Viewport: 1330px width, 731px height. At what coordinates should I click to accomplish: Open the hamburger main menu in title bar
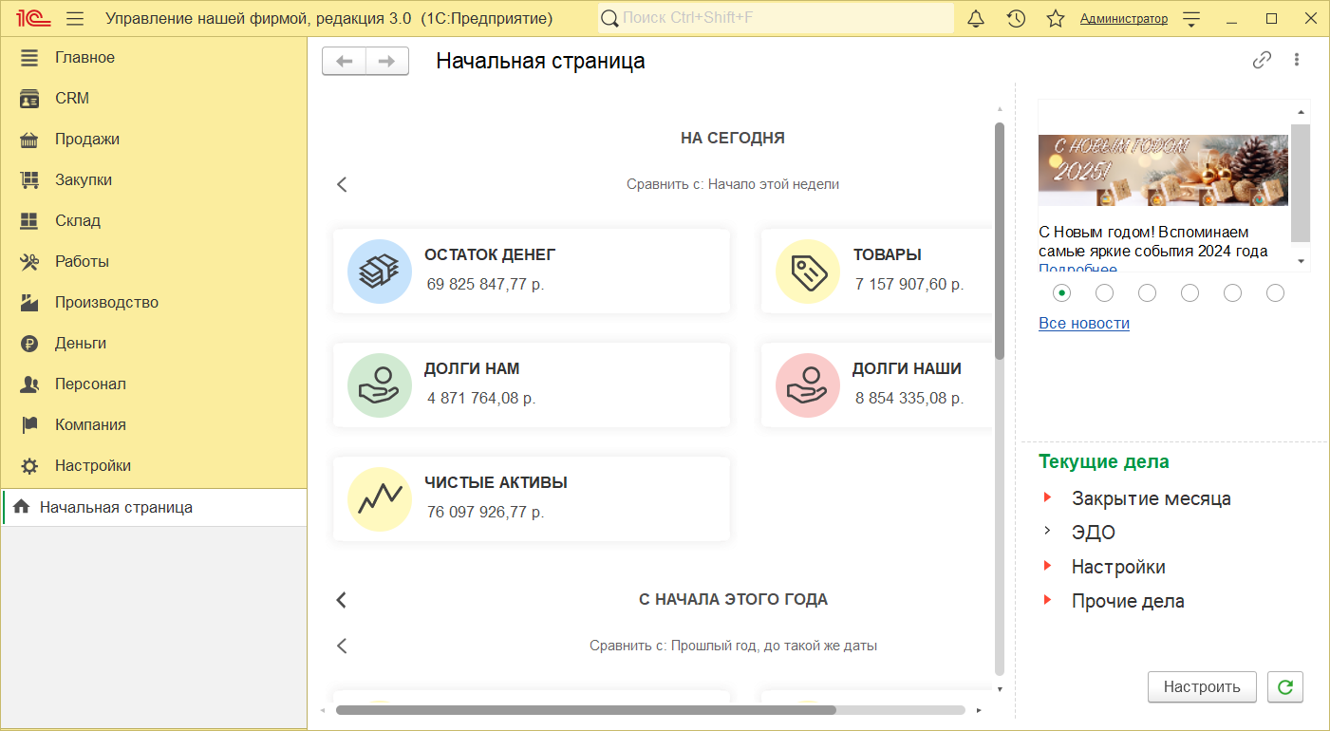pyautogui.click(x=75, y=19)
